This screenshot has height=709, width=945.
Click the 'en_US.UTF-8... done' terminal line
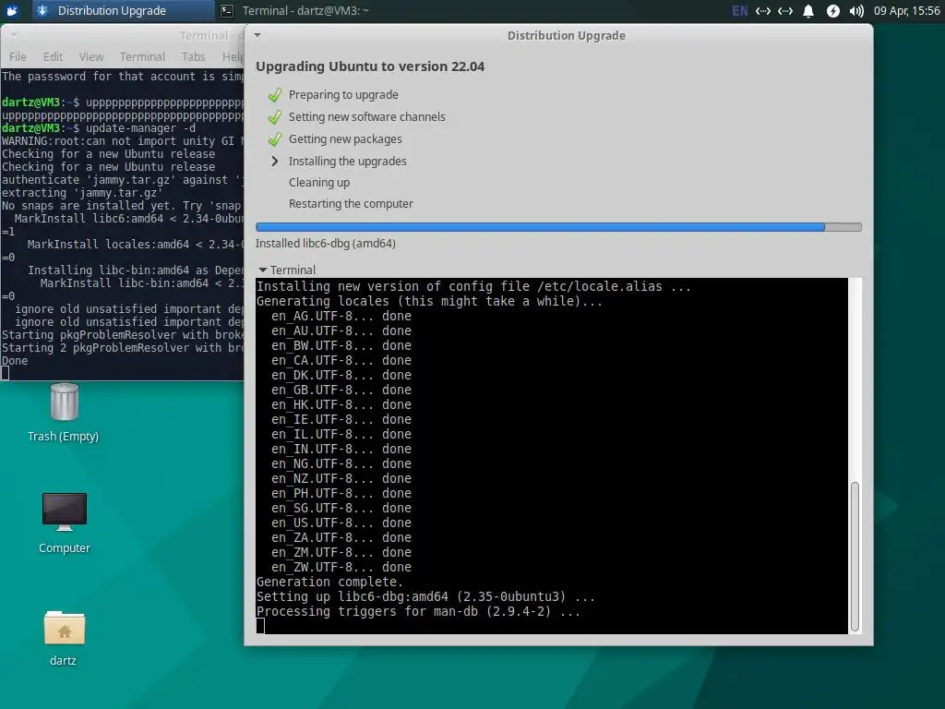point(341,523)
